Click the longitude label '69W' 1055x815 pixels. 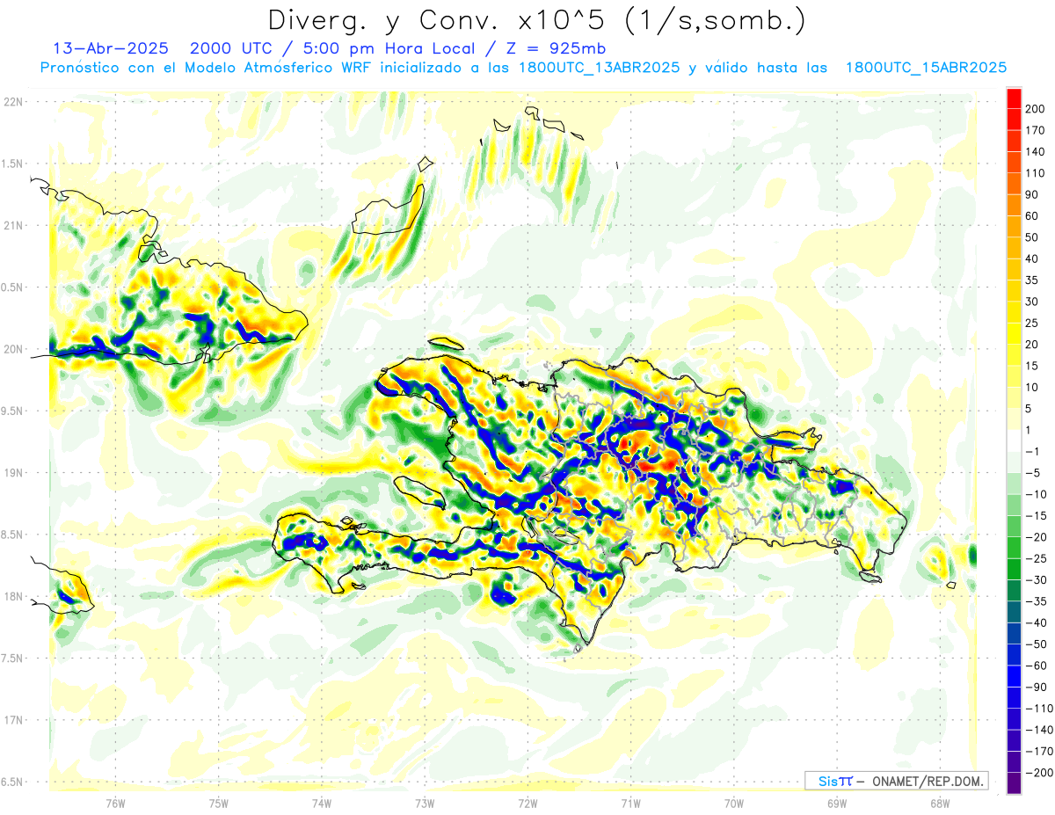(x=837, y=803)
